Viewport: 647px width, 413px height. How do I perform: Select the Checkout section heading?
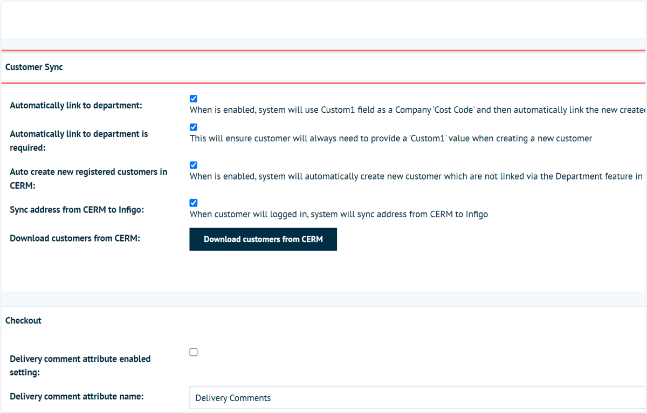(23, 321)
